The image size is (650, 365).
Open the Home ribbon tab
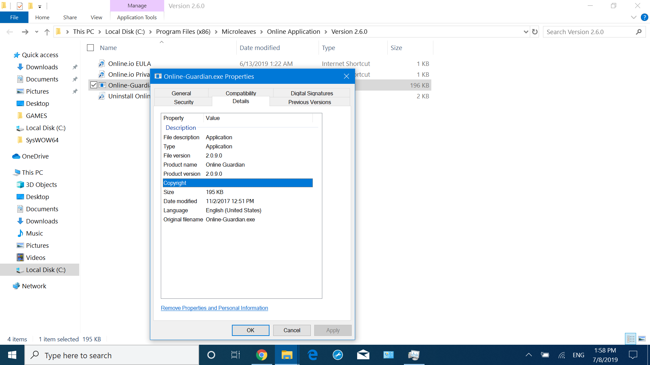[x=42, y=17]
